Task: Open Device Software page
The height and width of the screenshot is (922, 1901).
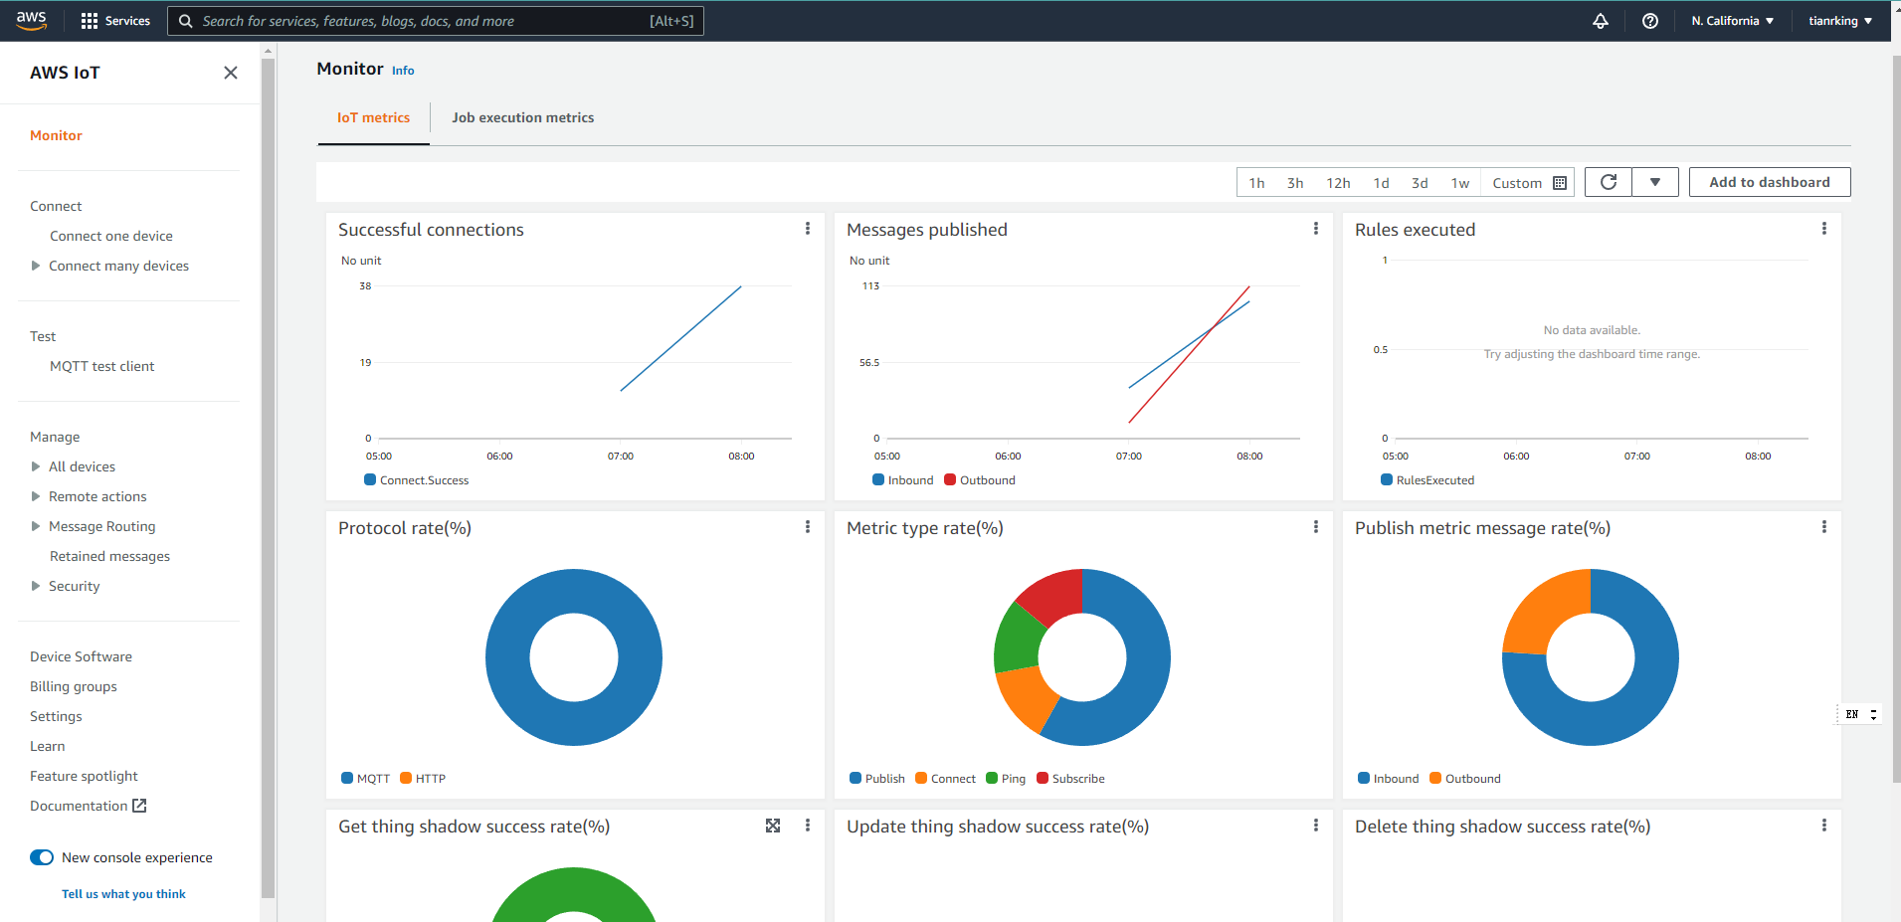Action: point(81,656)
